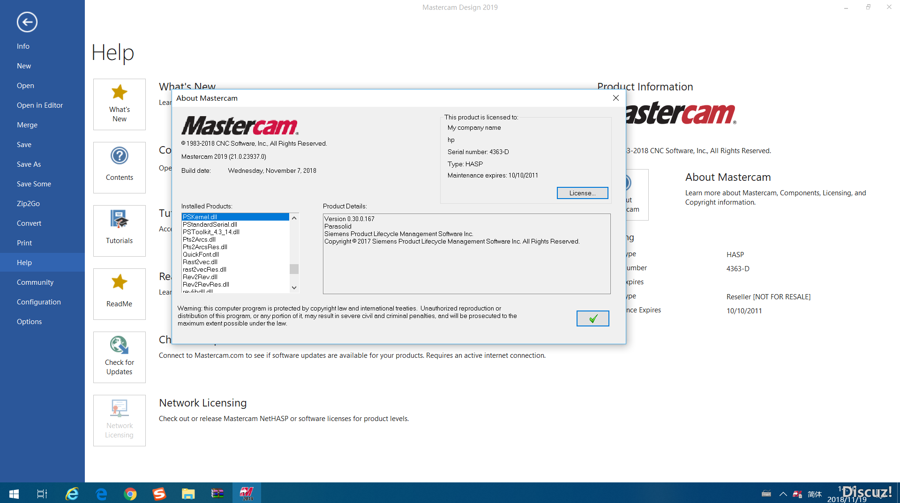Click the touch keyboard tray icon
Screen dimensions: 900x503
coord(766,494)
